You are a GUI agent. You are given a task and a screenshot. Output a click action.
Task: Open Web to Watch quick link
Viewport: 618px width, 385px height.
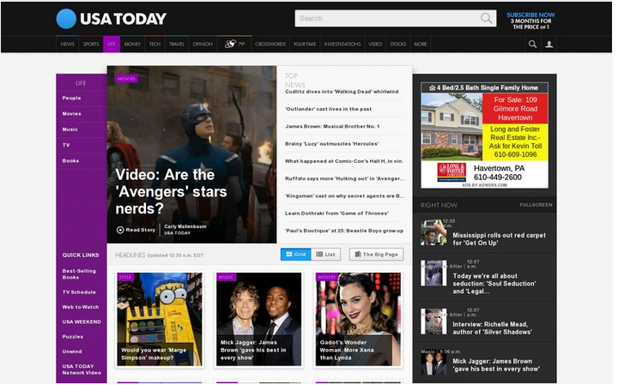pyautogui.click(x=81, y=307)
